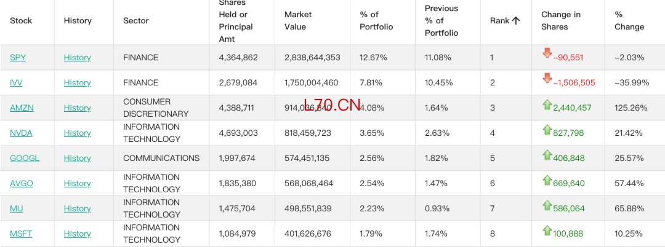665x247 pixels.
Task: Sort by the Sector column header
Action: coord(135,21)
